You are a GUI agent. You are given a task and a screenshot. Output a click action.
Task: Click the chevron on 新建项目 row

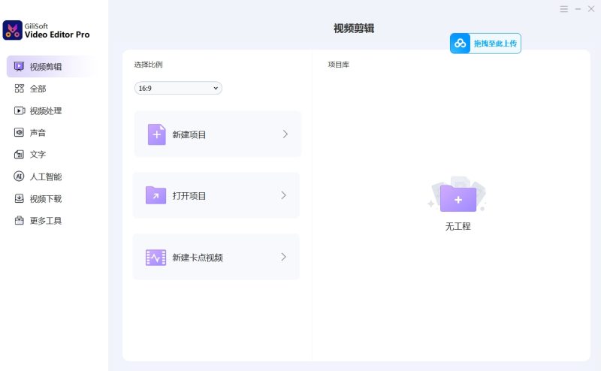(285, 134)
